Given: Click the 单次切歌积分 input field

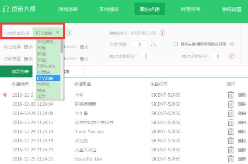Looking at the screenshot, I should tap(146, 56).
